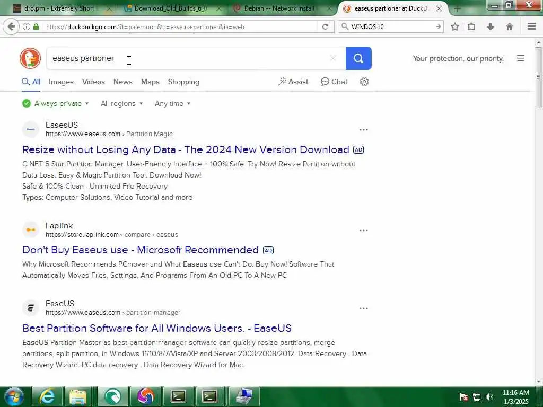Open File Explorer folder in taskbar

(x=78, y=396)
